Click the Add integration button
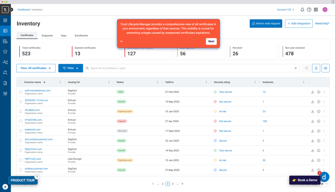The height and width of the screenshot is (192, 335). coord(299,23)
